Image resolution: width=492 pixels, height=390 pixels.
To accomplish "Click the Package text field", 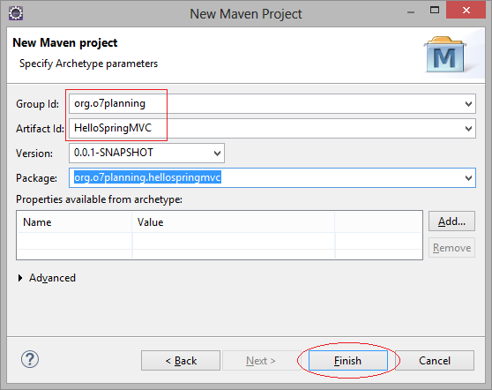I will (x=265, y=178).
